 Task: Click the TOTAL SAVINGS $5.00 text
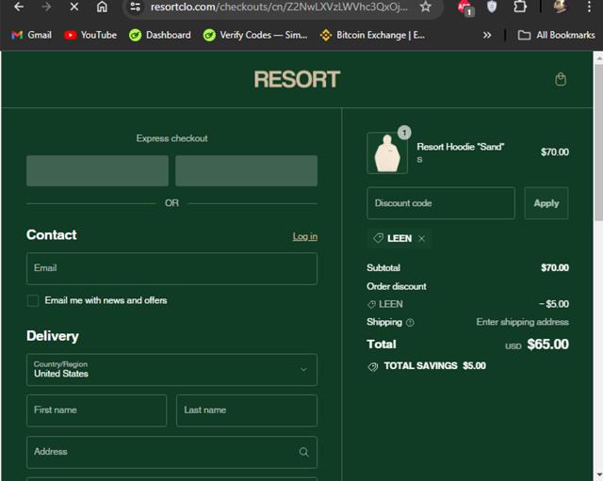(435, 366)
